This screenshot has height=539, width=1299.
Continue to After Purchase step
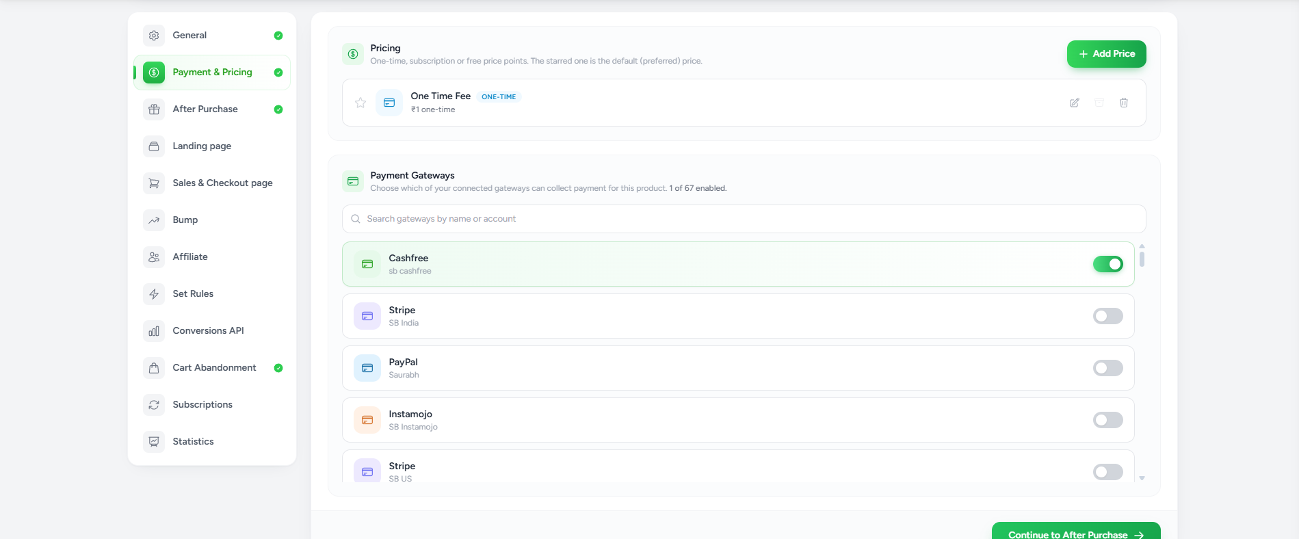tap(1076, 531)
